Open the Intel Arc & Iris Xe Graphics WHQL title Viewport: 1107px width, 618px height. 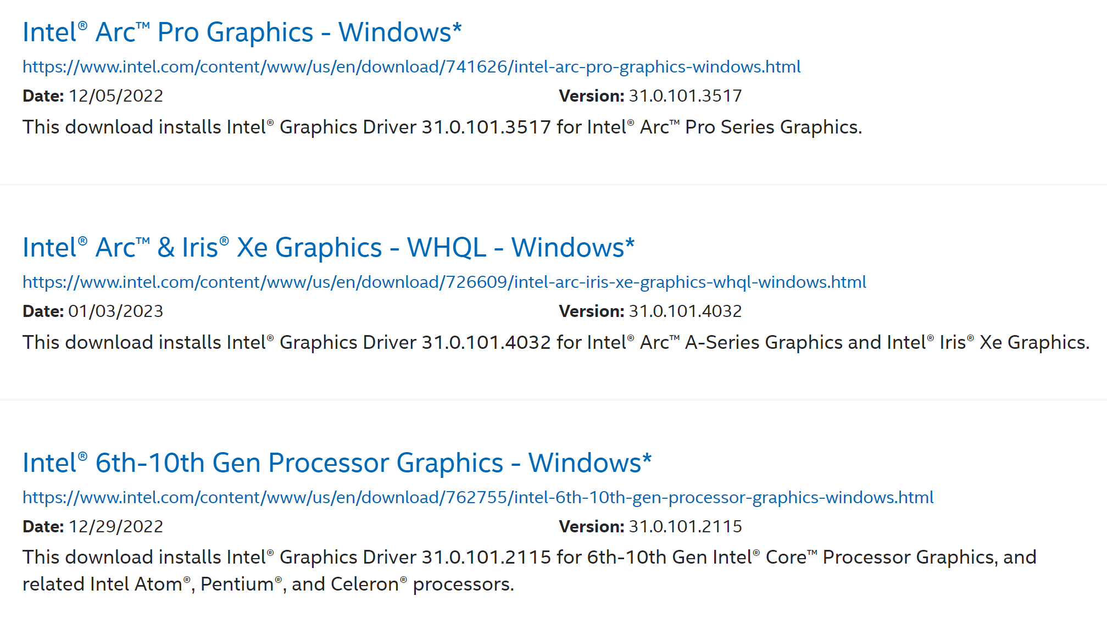328,248
